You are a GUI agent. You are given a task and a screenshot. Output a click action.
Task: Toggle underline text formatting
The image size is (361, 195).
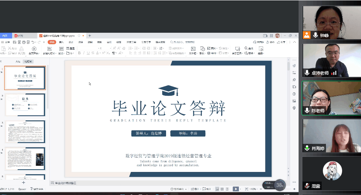(x=88, y=53)
